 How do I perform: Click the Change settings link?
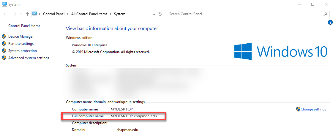click(313, 109)
